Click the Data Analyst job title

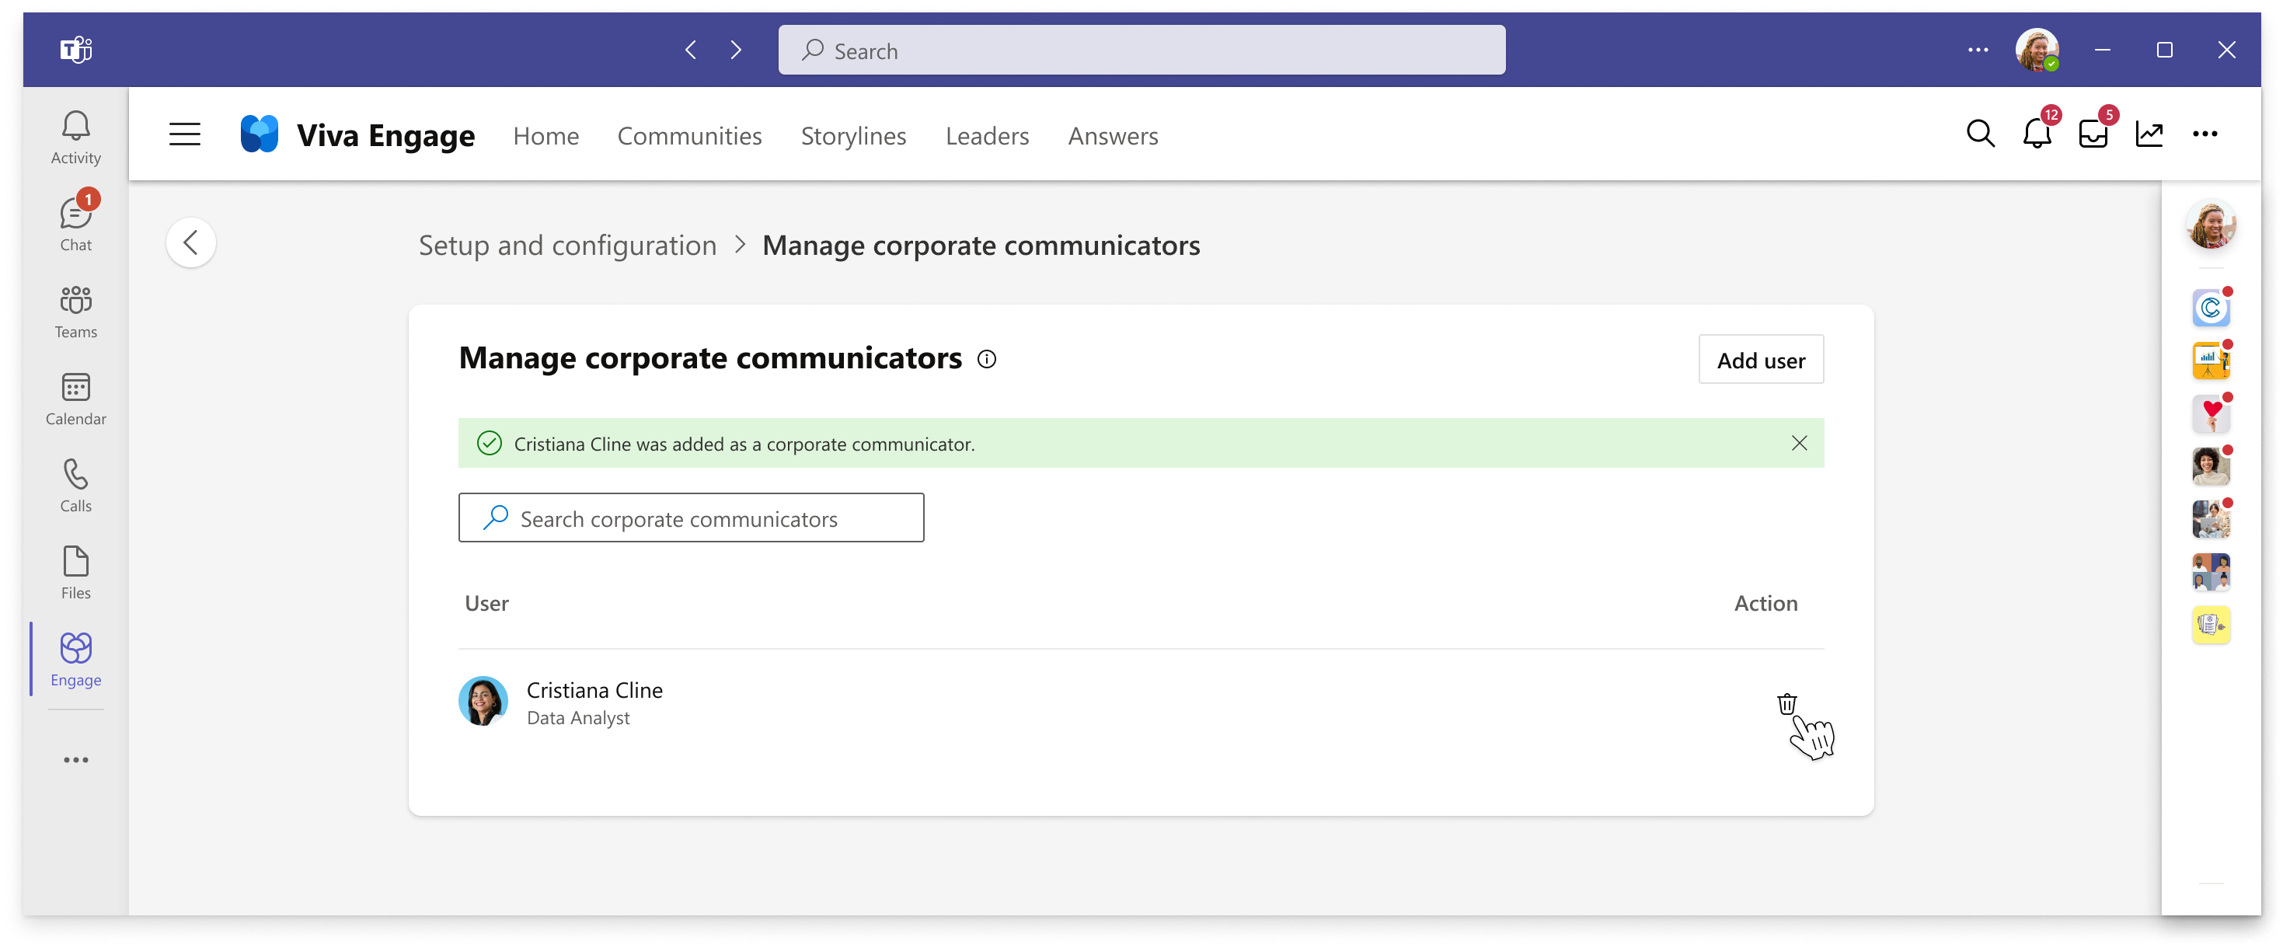click(x=578, y=718)
